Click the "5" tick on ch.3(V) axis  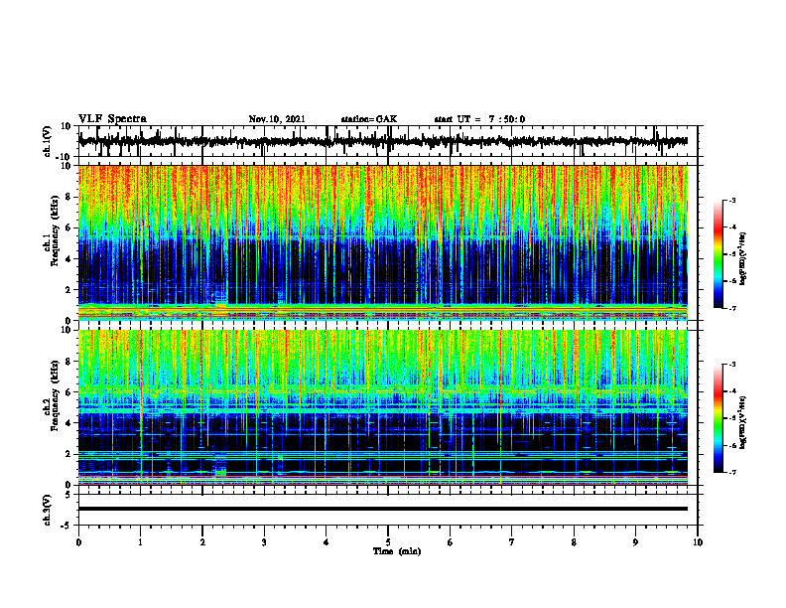point(69,494)
